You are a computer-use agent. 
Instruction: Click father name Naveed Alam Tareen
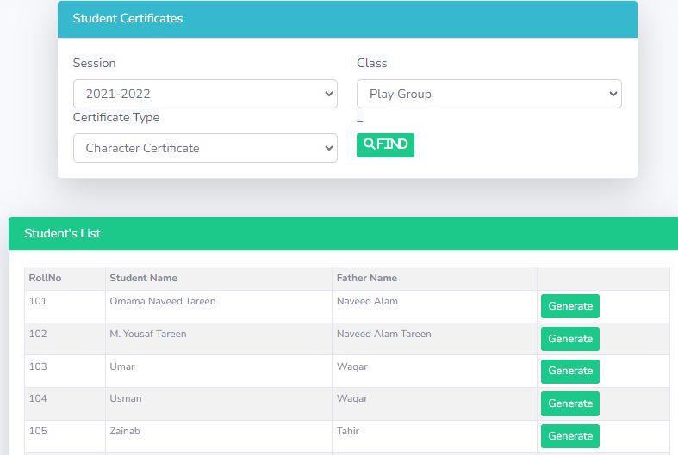point(383,334)
